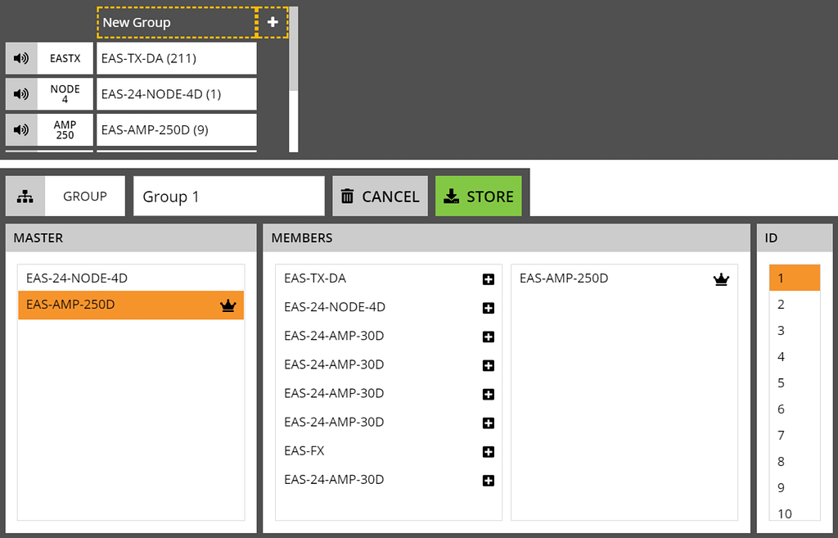This screenshot has height=538, width=838.
Task: Select EAS-24-NODE-4D text in members list
Action: point(335,307)
